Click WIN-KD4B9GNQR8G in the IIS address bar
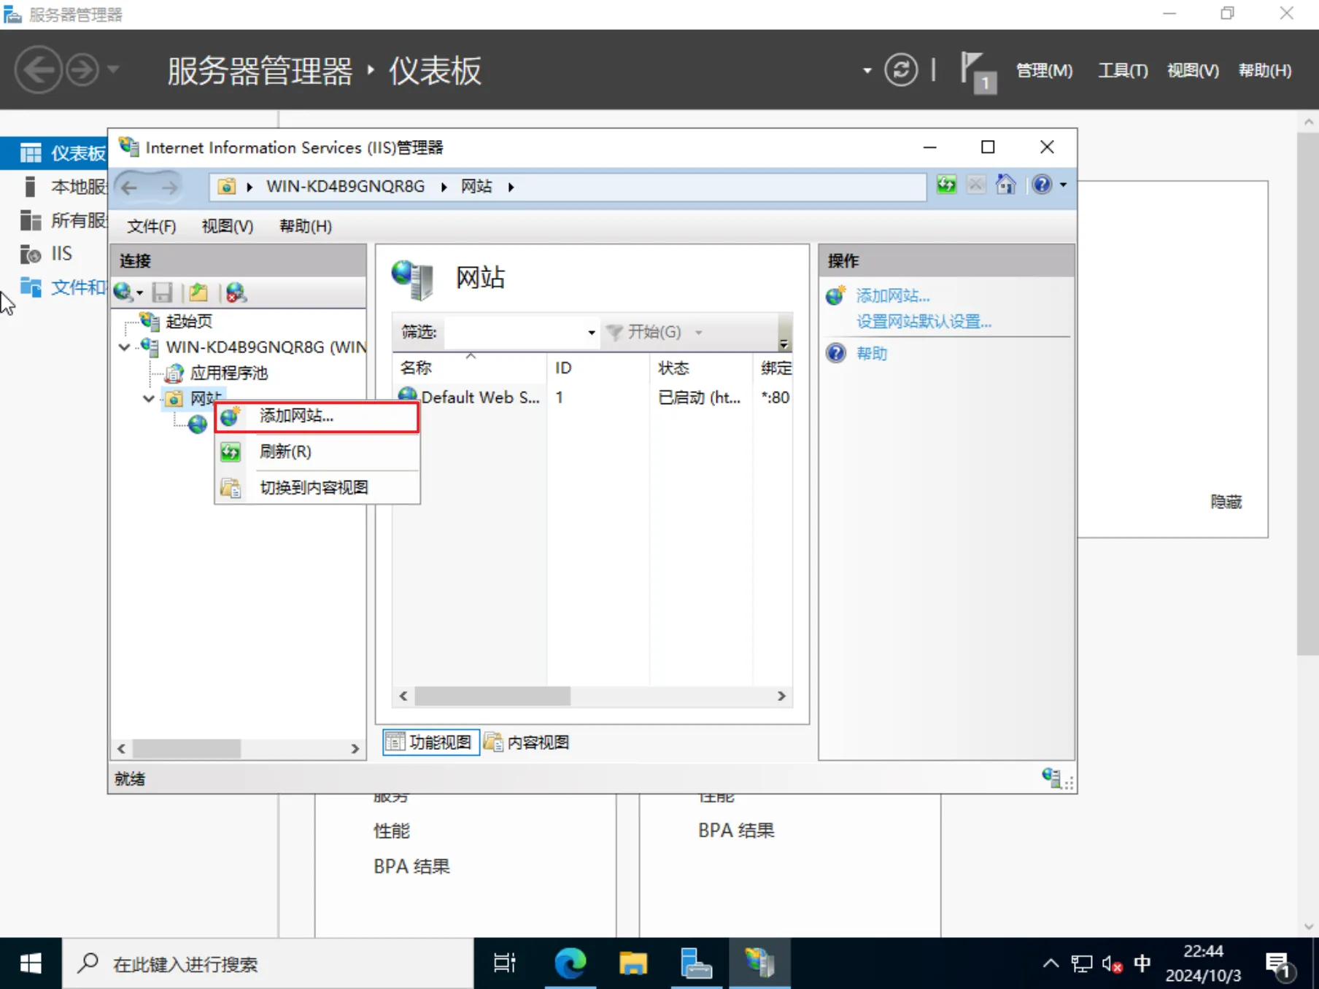Viewport: 1319px width, 989px height. tap(345, 187)
